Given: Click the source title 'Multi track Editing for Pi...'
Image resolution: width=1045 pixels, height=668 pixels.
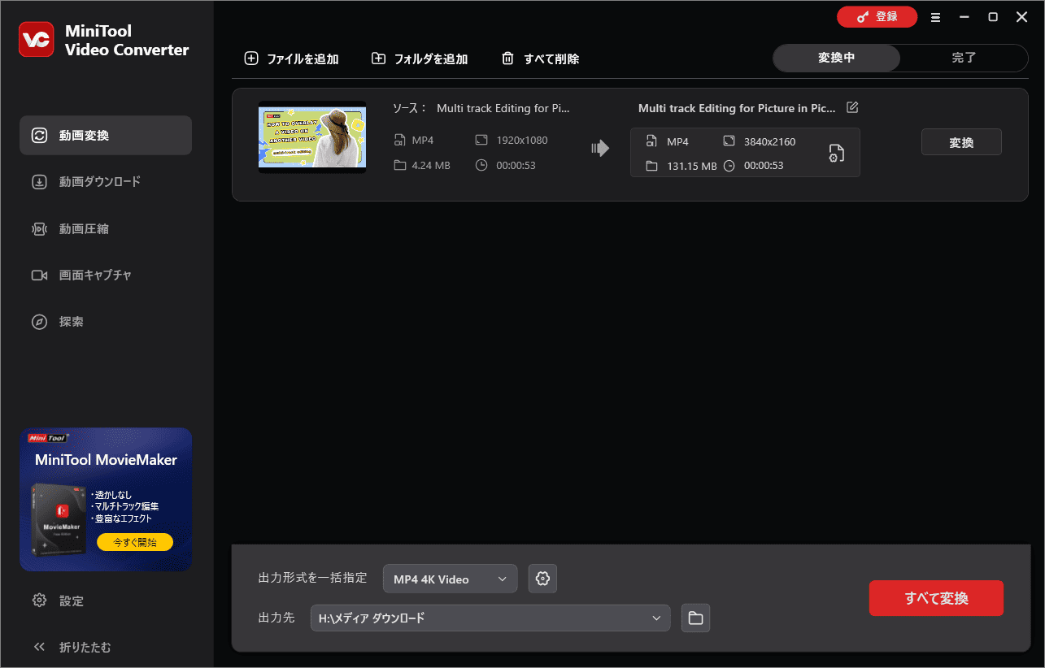Looking at the screenshot, I should click(x=503, y=108).
